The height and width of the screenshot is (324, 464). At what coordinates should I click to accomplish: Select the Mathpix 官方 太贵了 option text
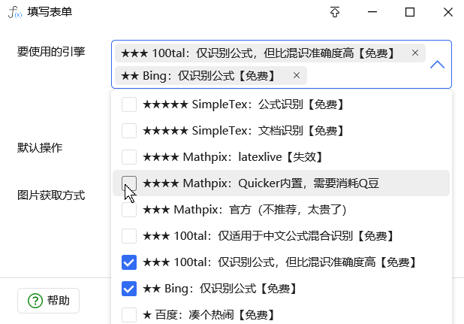click(x=245, y=210)
